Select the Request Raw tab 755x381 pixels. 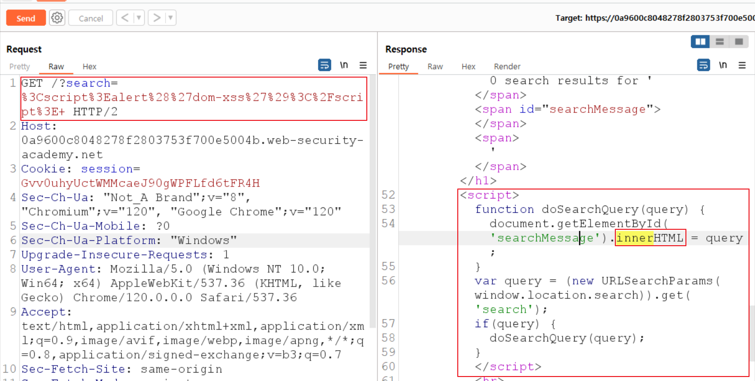[x=56, y=67]
